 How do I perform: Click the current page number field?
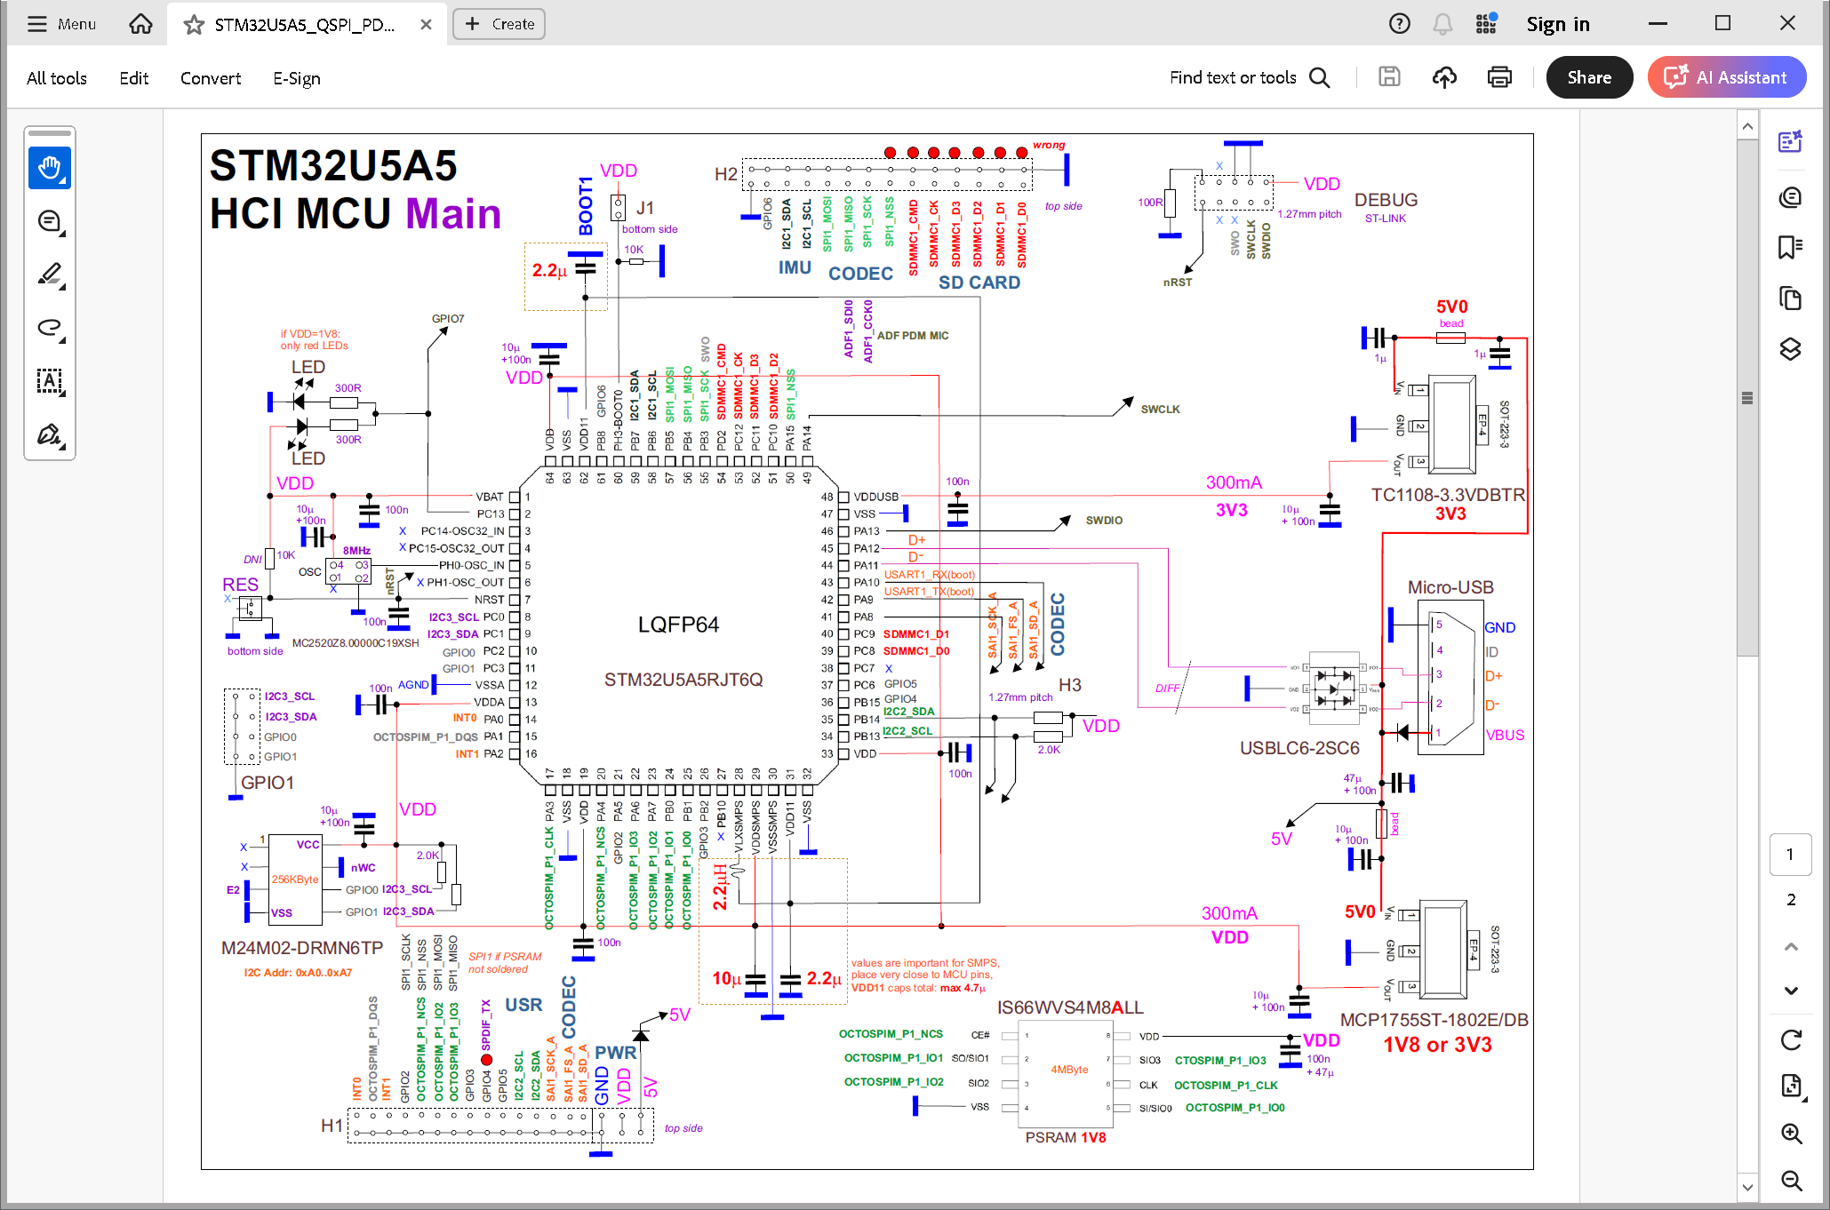point(1791,855)
